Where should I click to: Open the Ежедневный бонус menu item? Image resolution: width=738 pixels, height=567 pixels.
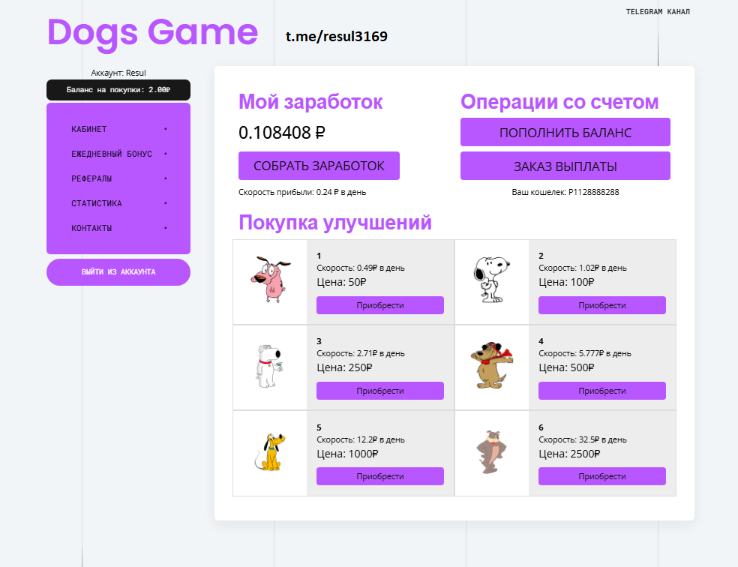click(118, 154)
